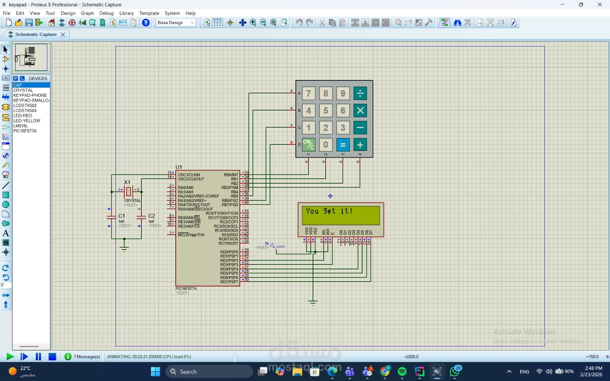The width and height of the screenshot is (610, 381).
Task: Select PIC16F877A in the devices list
Action: 25,131
